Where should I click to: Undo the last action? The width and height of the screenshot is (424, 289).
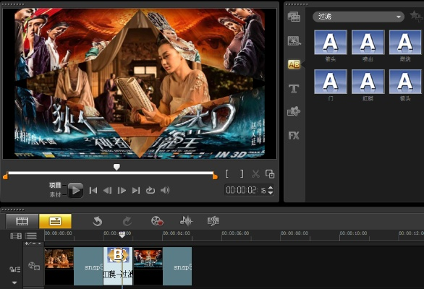tap(98, 222)
